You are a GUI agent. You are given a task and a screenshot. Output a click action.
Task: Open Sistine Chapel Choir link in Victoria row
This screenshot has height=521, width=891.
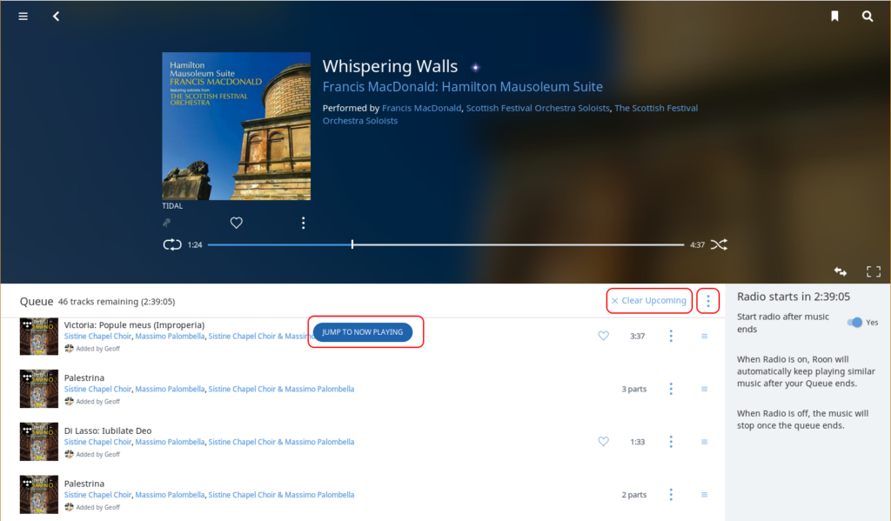tap(97, 337)
